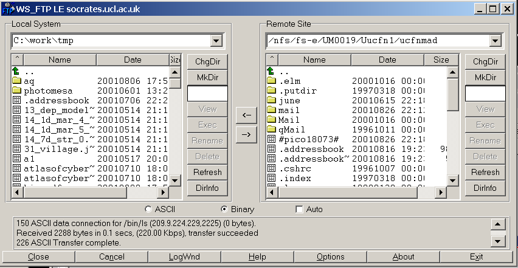Click the remote MkDir button

click(x=485, y=78)
